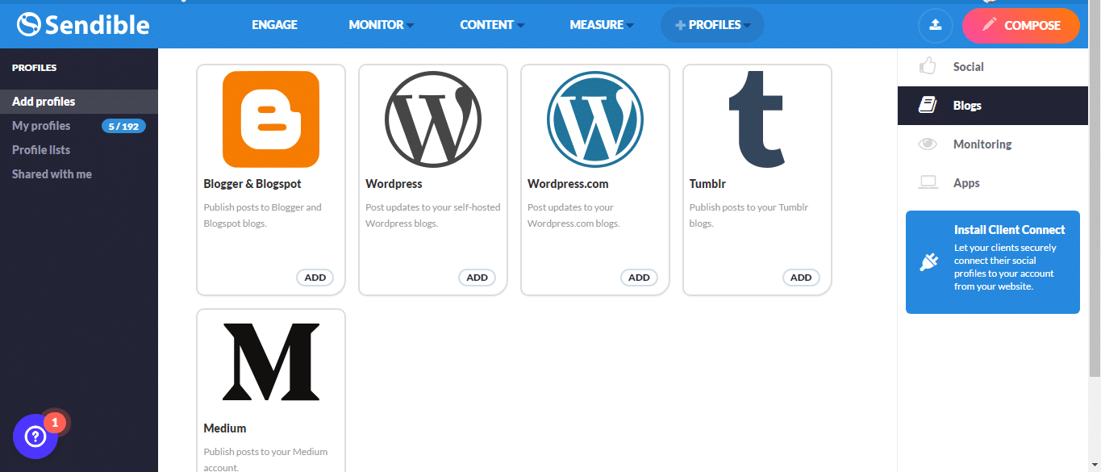Add a Wordpress.com profile
Screen dimensions: 1101x472
(640, 278)
